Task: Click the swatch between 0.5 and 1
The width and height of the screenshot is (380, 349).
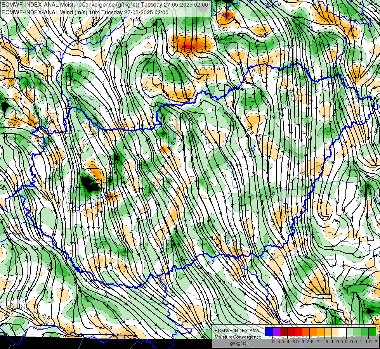Action: point(357,332)
